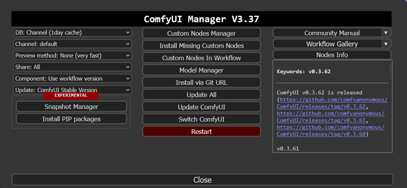407x188 pixels.
Task: Click Switch ComfyUI button
Action: point(202,119)
